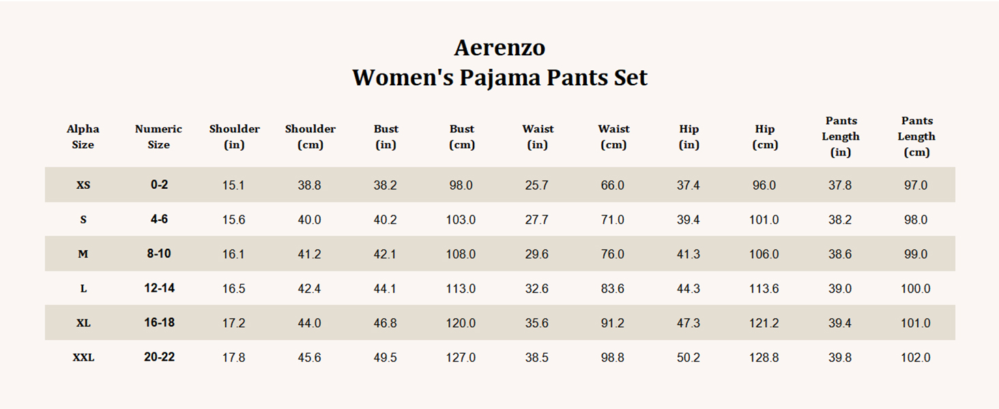Click the XS alpha size cell
Image resolution: width=999 pixels, height=409 pixels.
tap(83, 185)
